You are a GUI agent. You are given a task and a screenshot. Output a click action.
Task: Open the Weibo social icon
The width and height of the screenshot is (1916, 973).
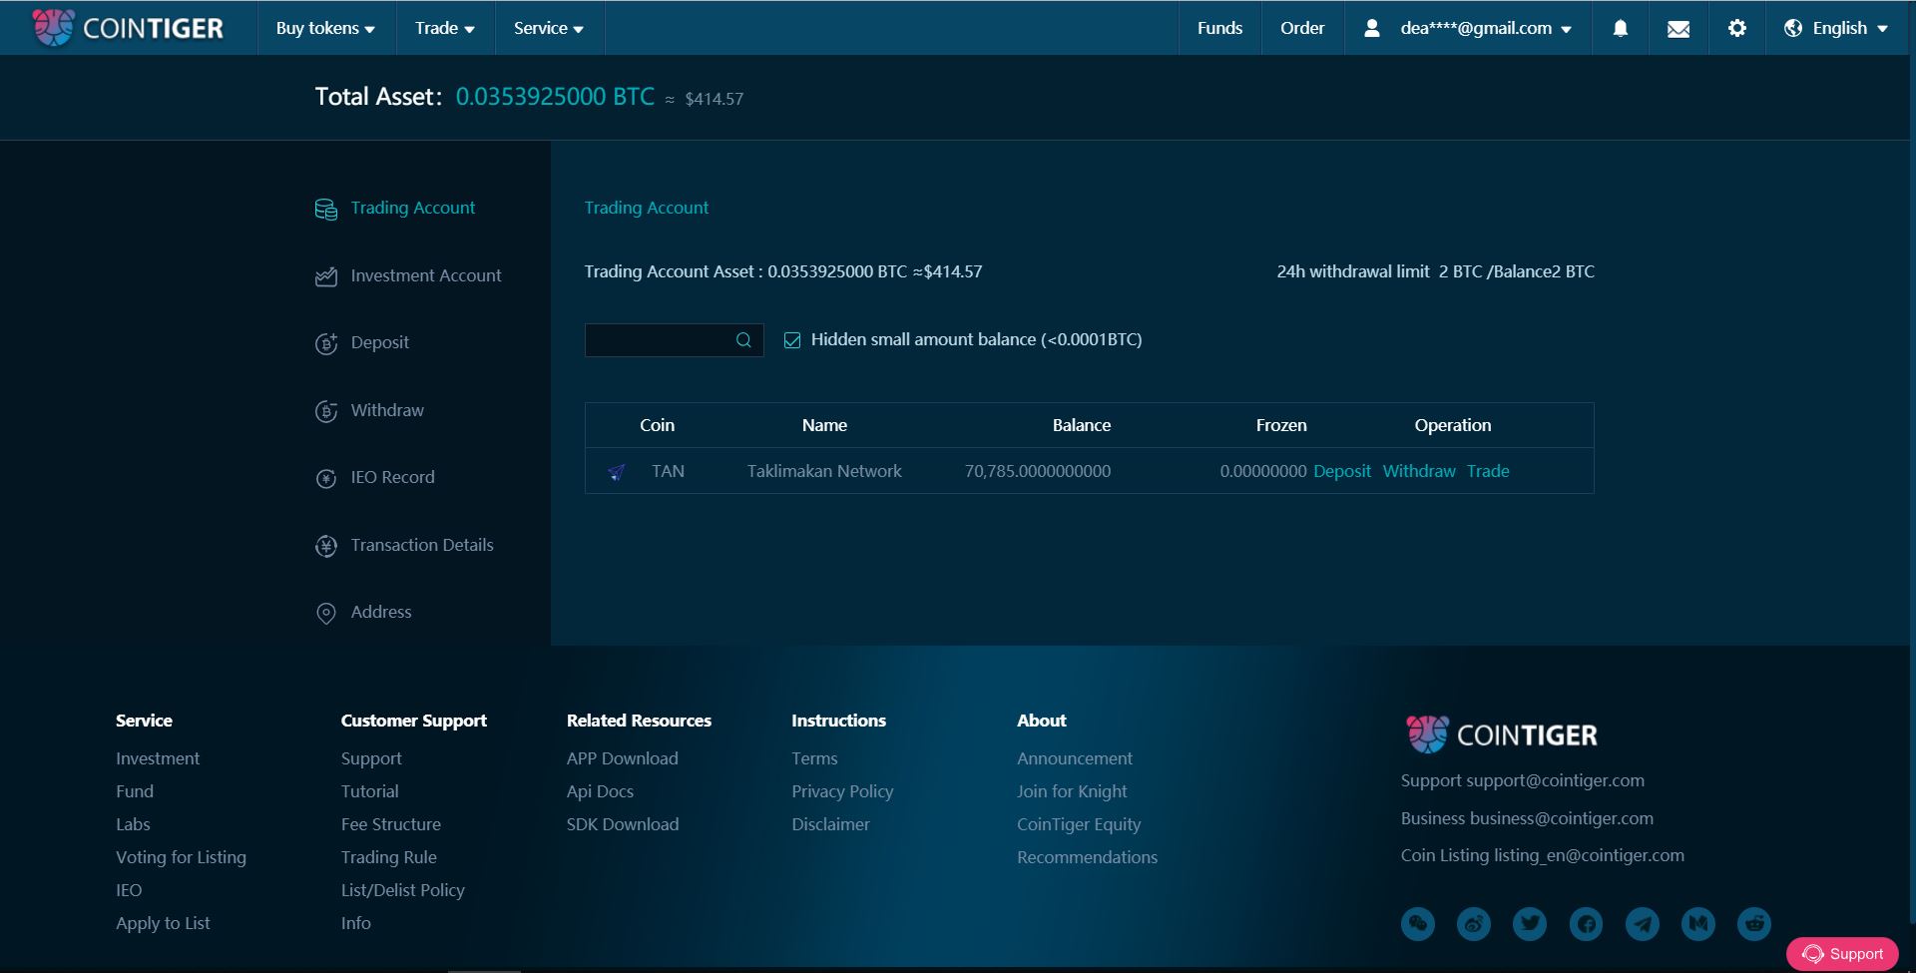click(x=1474, y=924)
